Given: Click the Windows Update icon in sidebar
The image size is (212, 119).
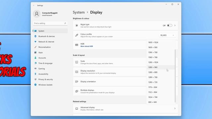Looking at the screenshot, I should pos(35,85).
